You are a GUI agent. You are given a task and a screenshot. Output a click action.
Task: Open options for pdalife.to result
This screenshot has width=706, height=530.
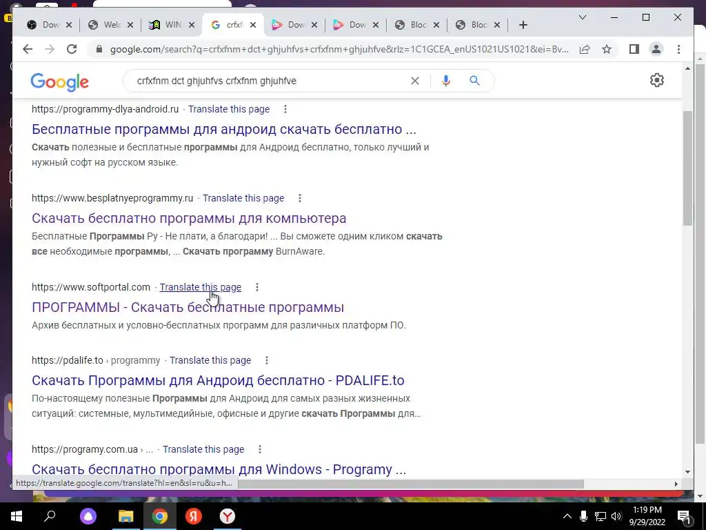click(267, 360)
